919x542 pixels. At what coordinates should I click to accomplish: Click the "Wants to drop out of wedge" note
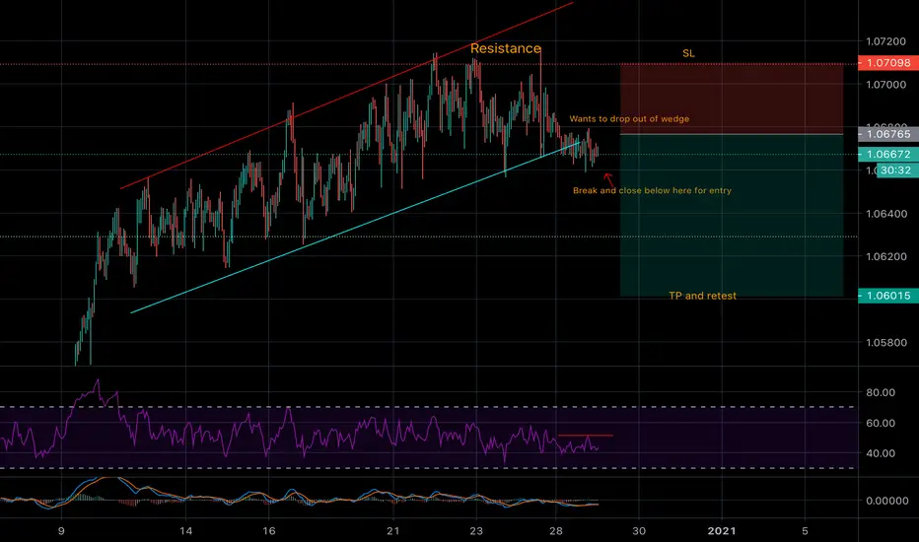[629, 118]
